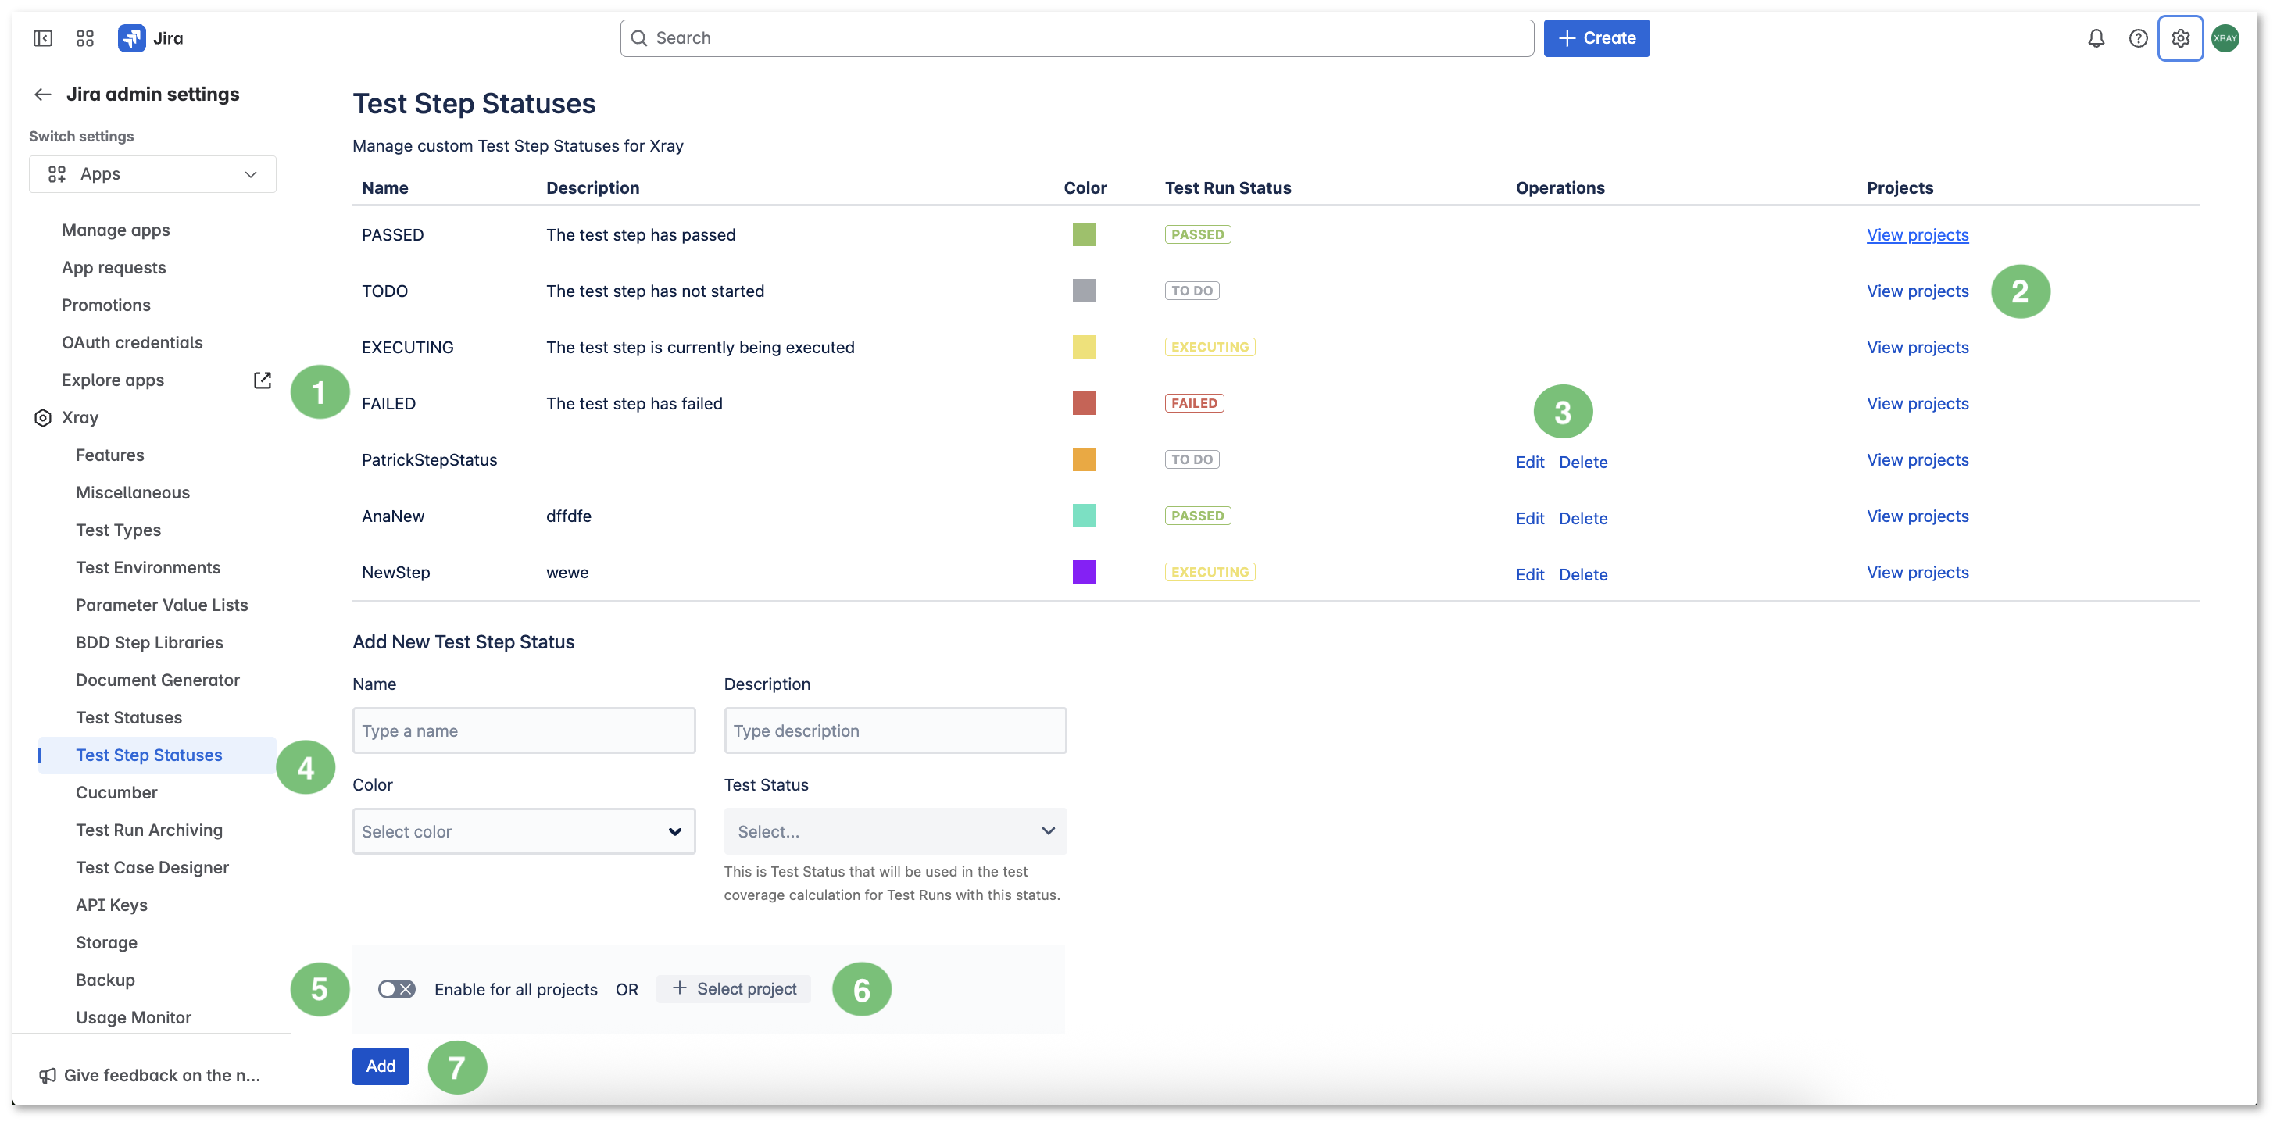Open Promotions in sidebar

(x=106, y=305)
